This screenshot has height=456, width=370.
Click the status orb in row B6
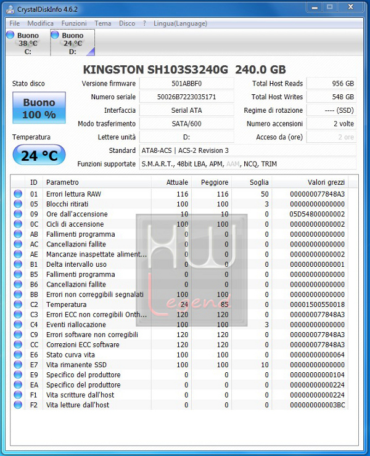click(18, 284)
